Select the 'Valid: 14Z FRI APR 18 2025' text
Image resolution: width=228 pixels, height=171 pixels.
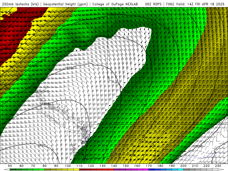(x=200, y=4)
